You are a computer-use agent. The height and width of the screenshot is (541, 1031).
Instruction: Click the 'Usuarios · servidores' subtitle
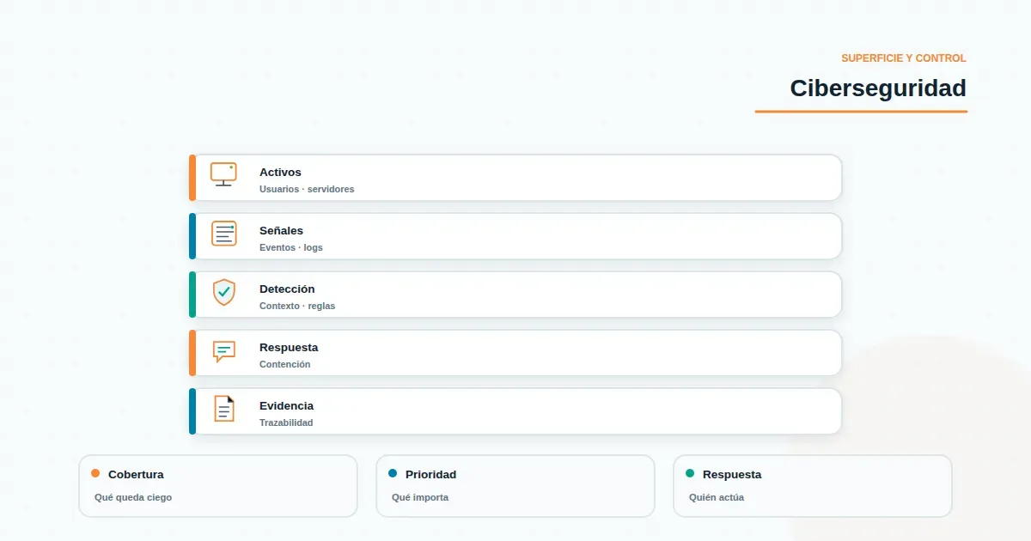307,189
